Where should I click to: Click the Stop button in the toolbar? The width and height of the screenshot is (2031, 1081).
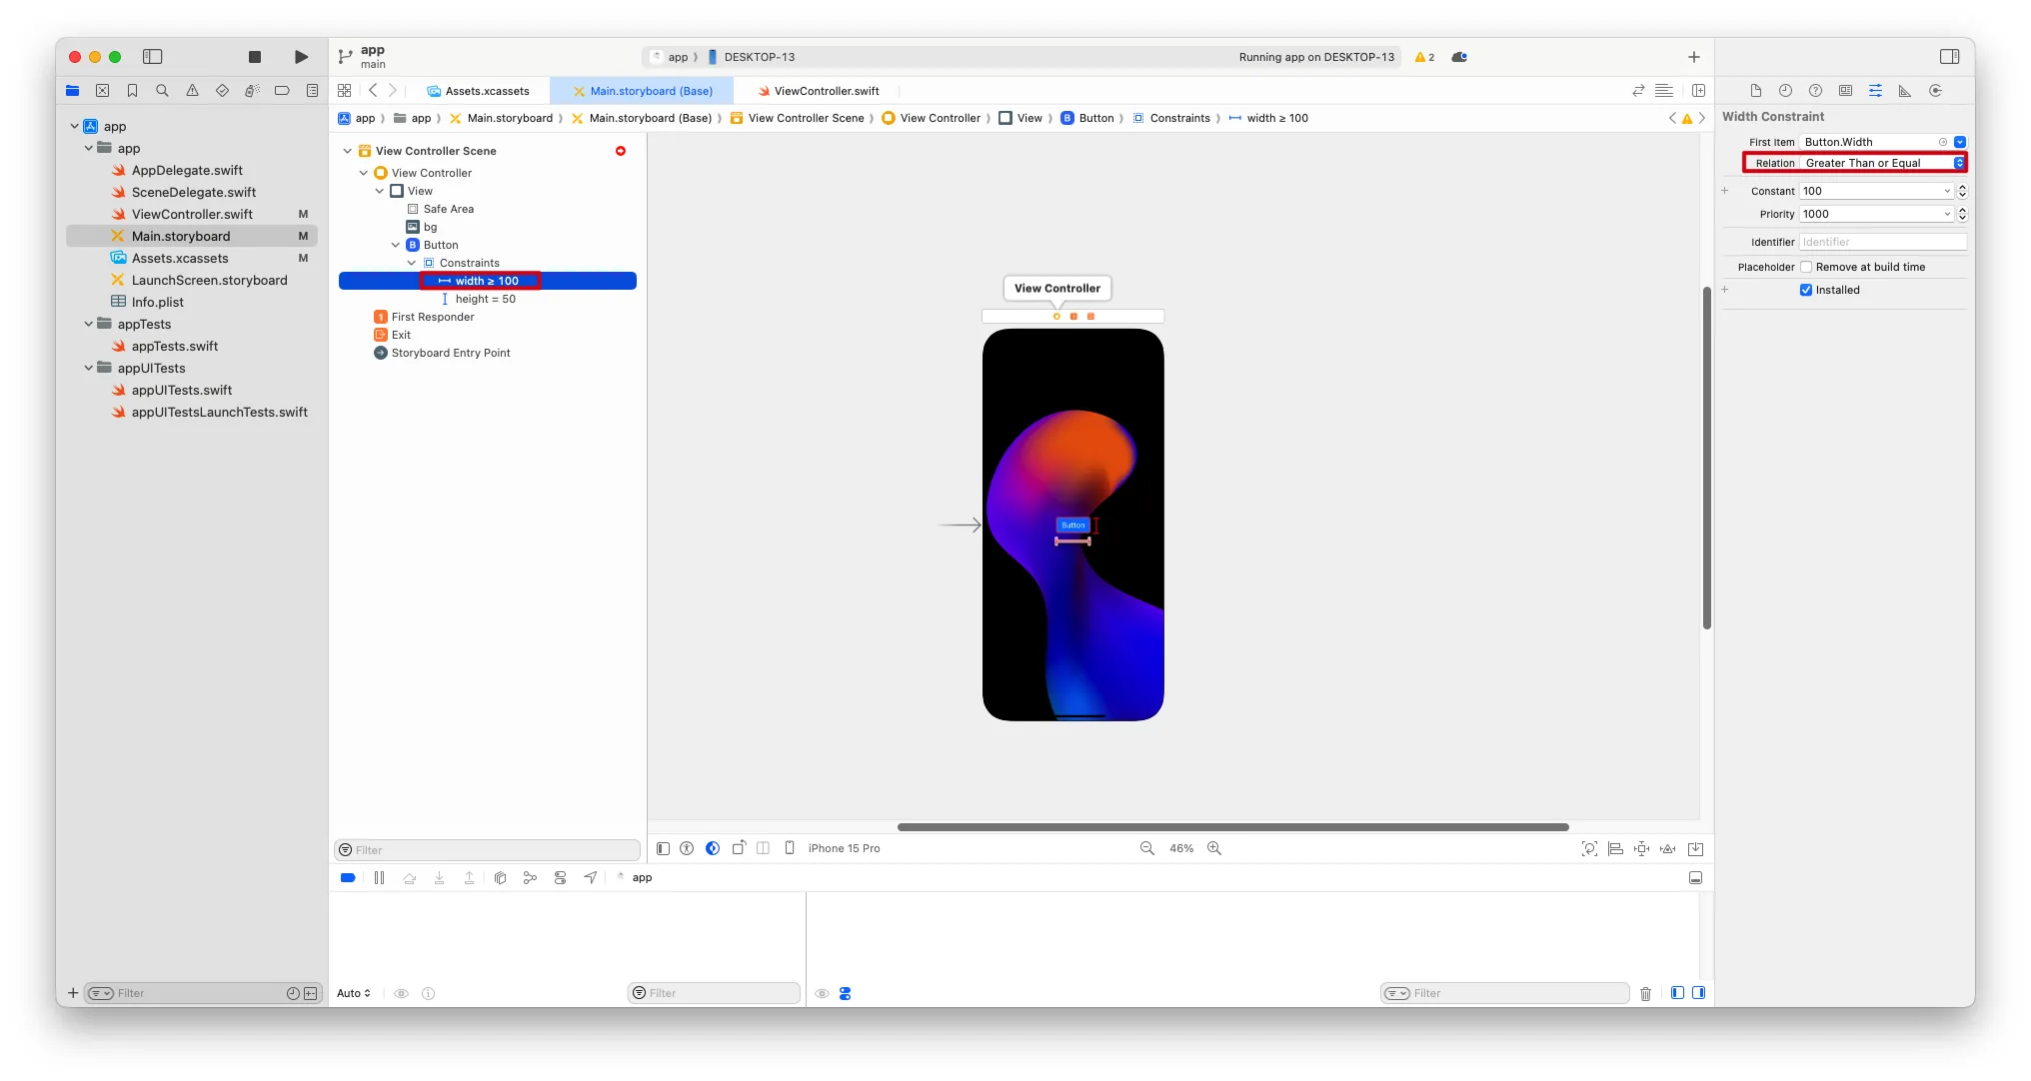255,57
